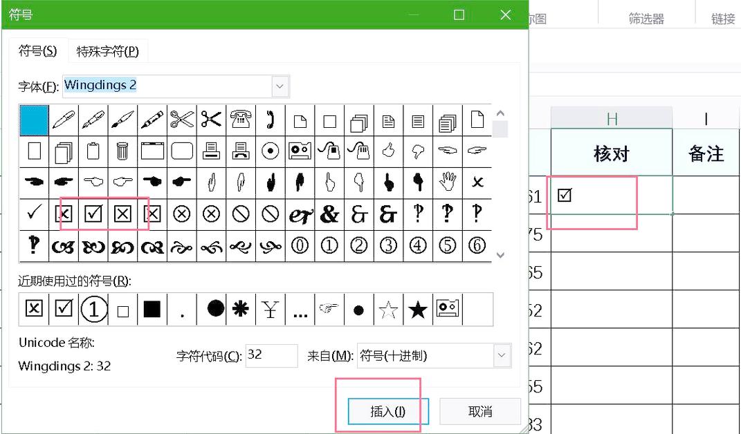Pick the pointing-hand symbol in recent symbols
741x434 pixels.
329,310
